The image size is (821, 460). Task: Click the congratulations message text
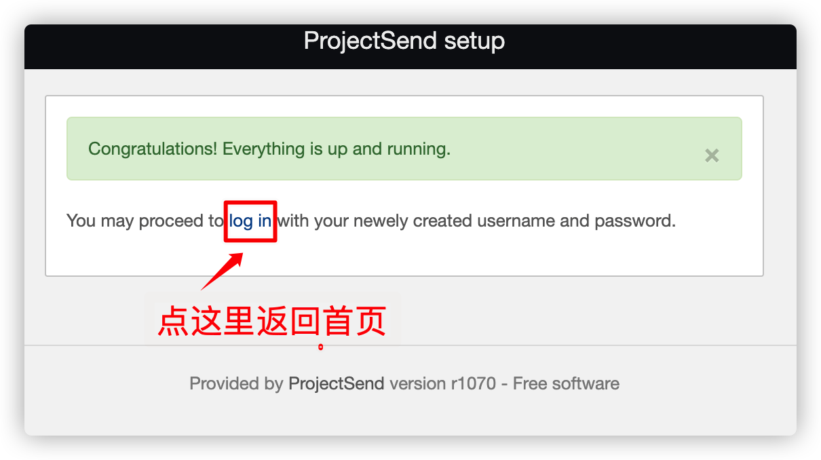pyautogui.click(x=270, y=149)
